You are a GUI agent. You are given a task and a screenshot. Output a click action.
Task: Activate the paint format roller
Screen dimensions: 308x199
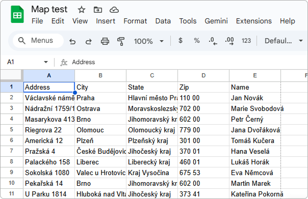[x=121, y=41]
